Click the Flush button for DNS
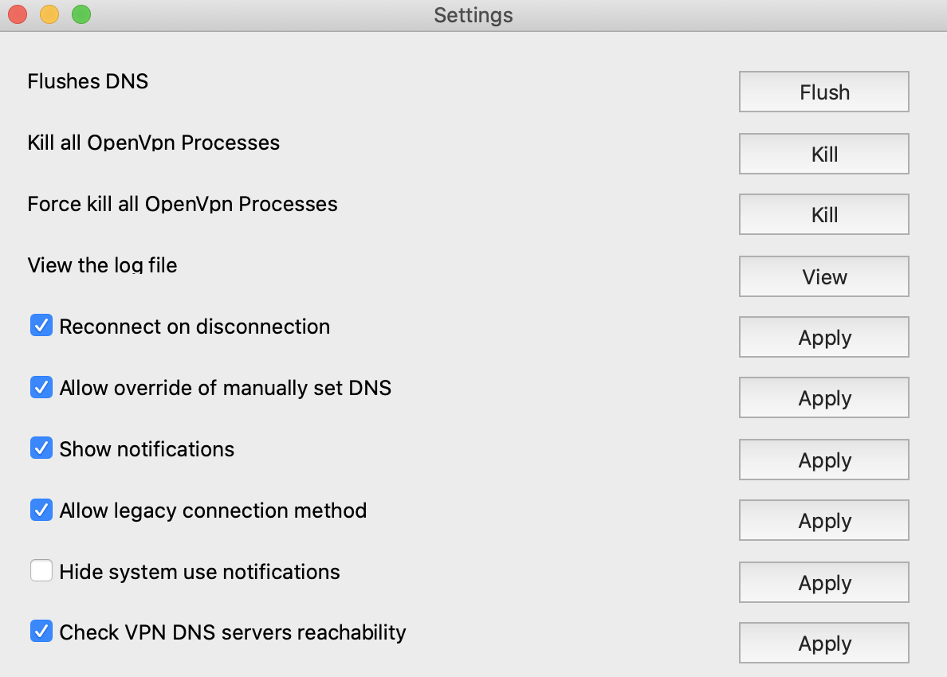Viewport: 947px width, 677px height. click(x=823, y=92)
